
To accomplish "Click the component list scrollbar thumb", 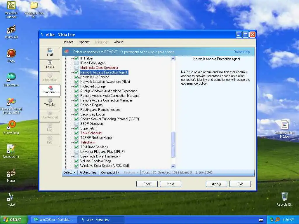I will coord(173,144).
